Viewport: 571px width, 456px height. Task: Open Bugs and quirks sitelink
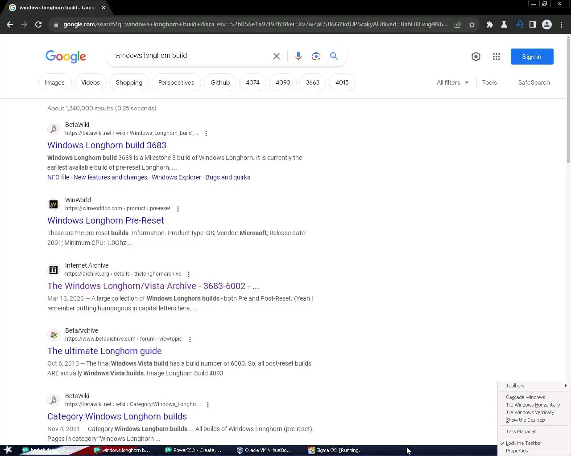(x=228, y=177)
